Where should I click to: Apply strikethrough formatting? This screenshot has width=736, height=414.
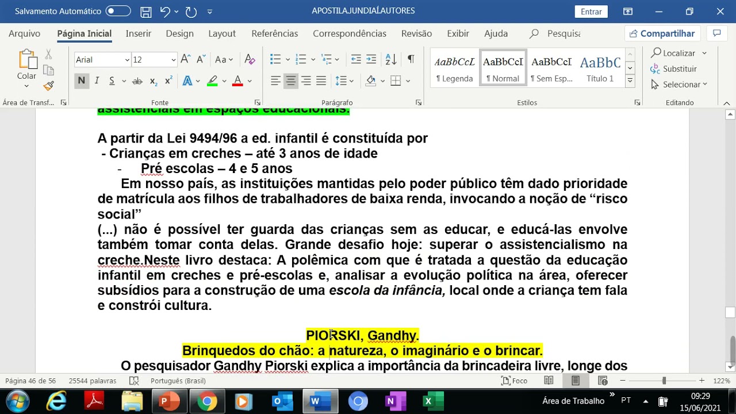click(137, 81)
